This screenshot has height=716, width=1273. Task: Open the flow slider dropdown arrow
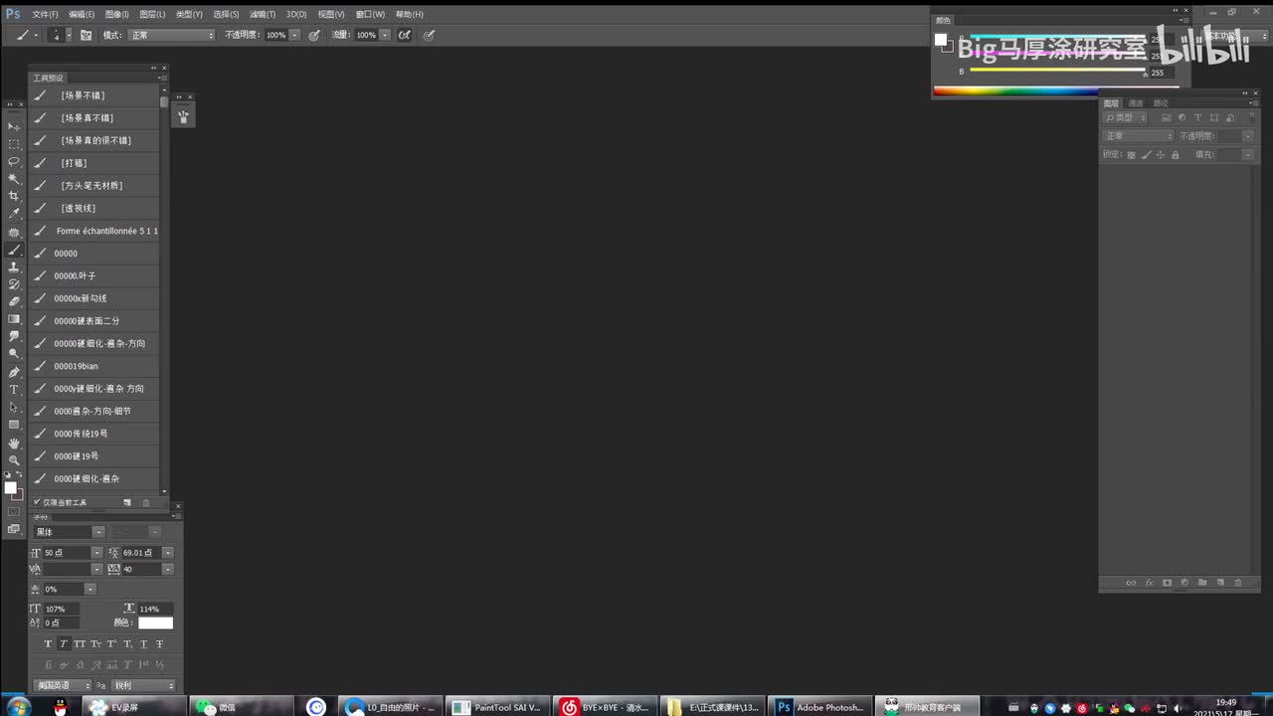click(x=386, y=35)
